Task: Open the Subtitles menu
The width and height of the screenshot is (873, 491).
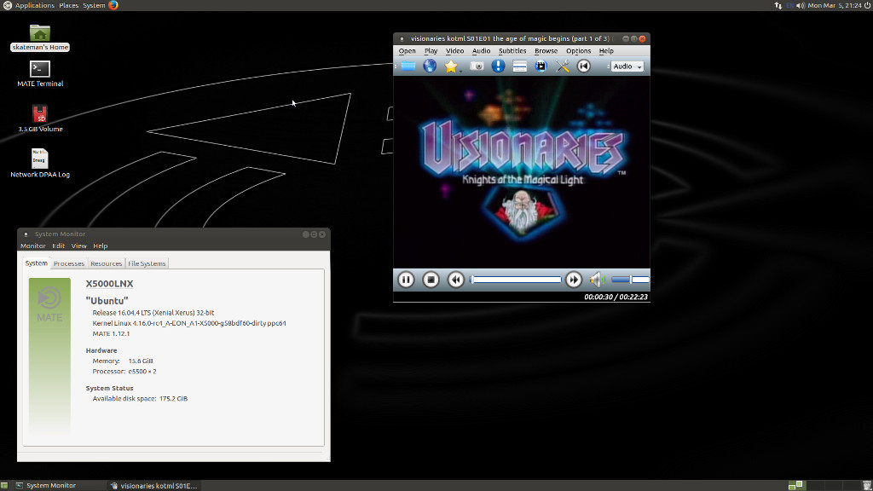Action: point(512,50)
